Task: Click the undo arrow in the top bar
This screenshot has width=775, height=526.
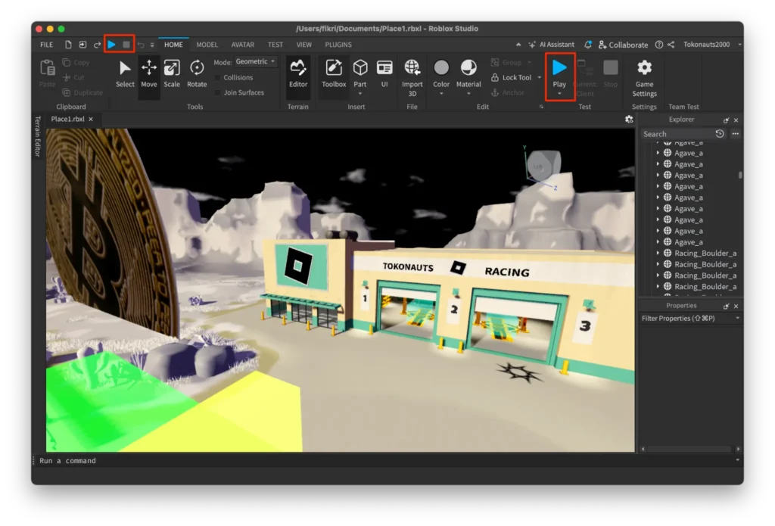Action: [x=141, y=45]
